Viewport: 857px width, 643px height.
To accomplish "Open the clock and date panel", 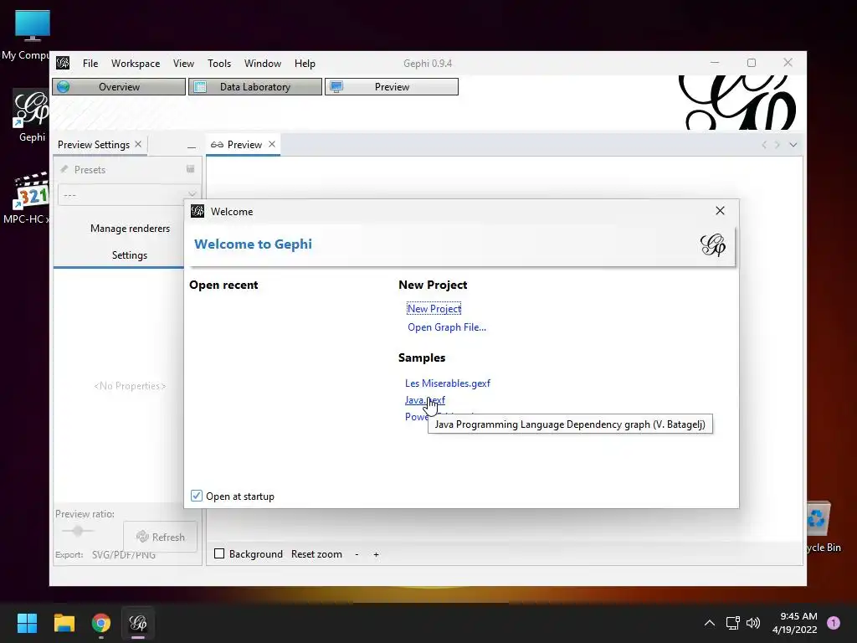I will point(795,623).
